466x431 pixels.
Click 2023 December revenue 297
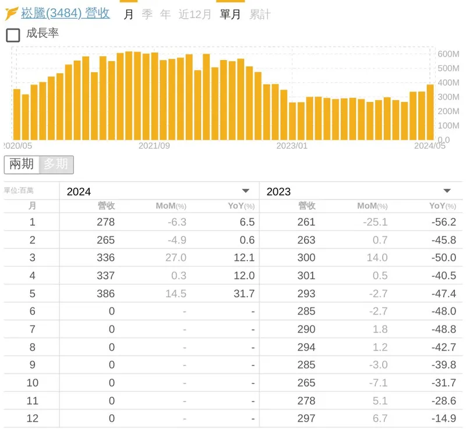point(306,419)
